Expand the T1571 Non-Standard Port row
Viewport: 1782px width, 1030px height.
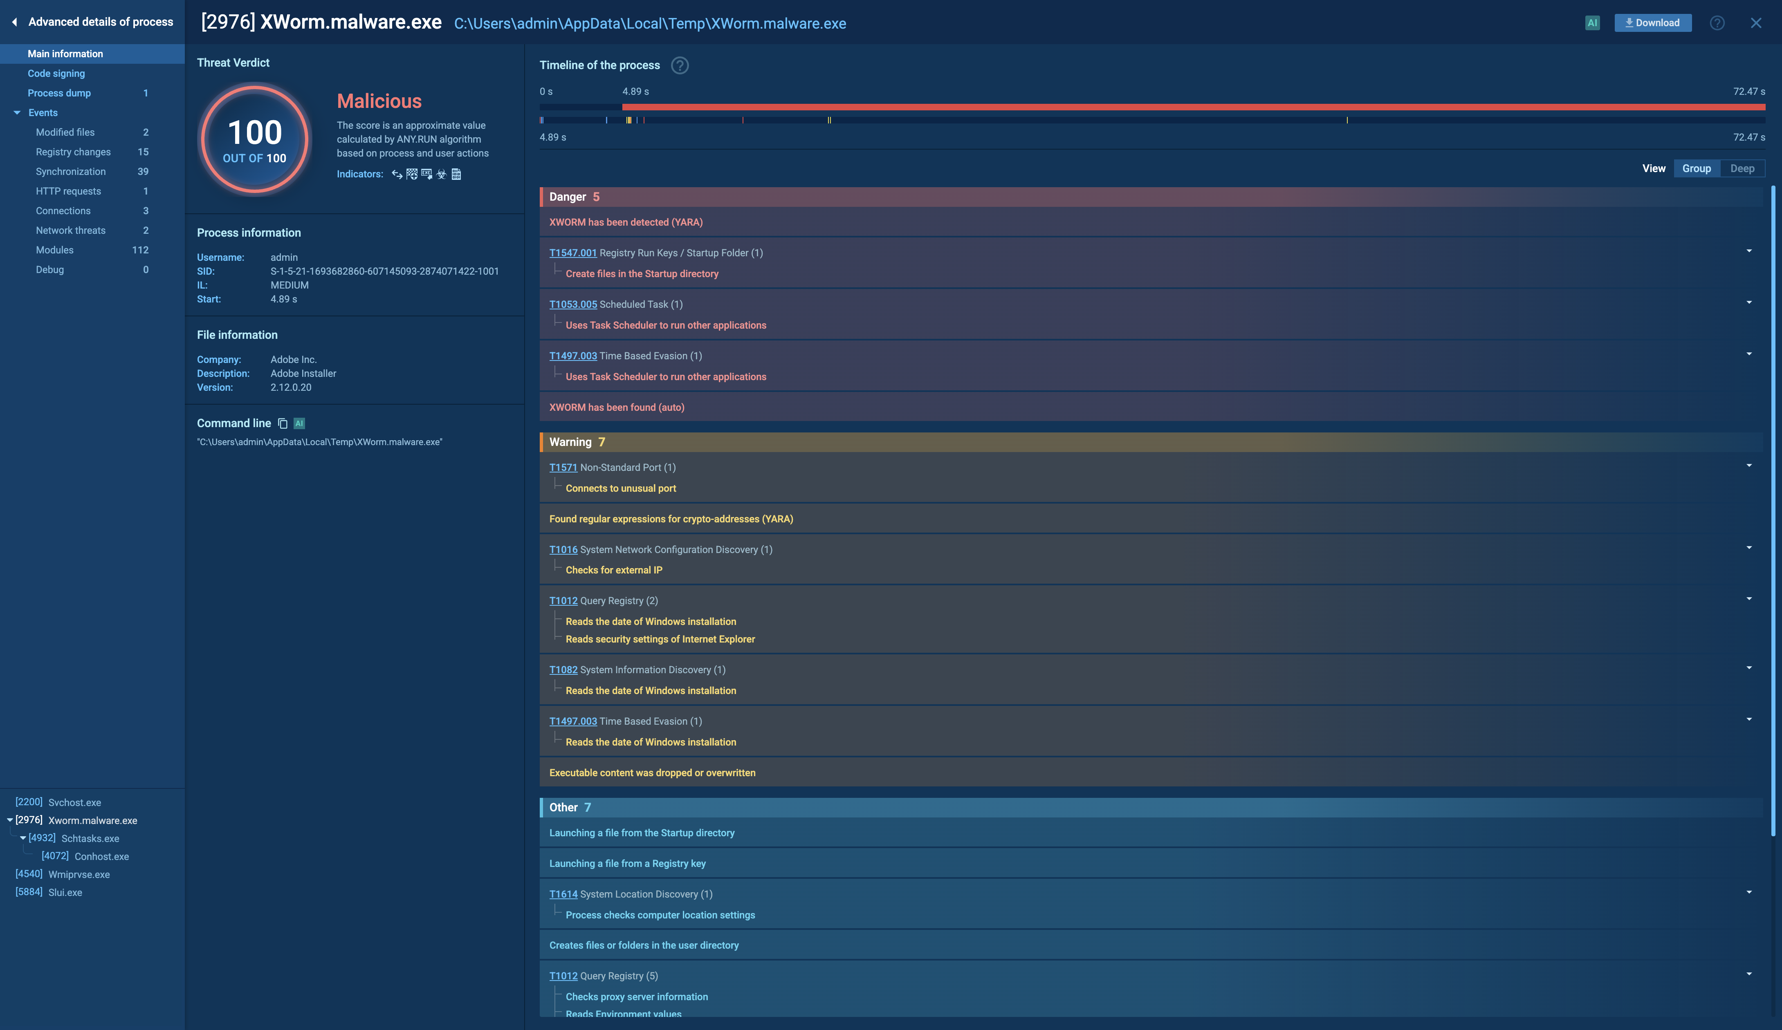pyautogui.click(x=1749, y=466)
